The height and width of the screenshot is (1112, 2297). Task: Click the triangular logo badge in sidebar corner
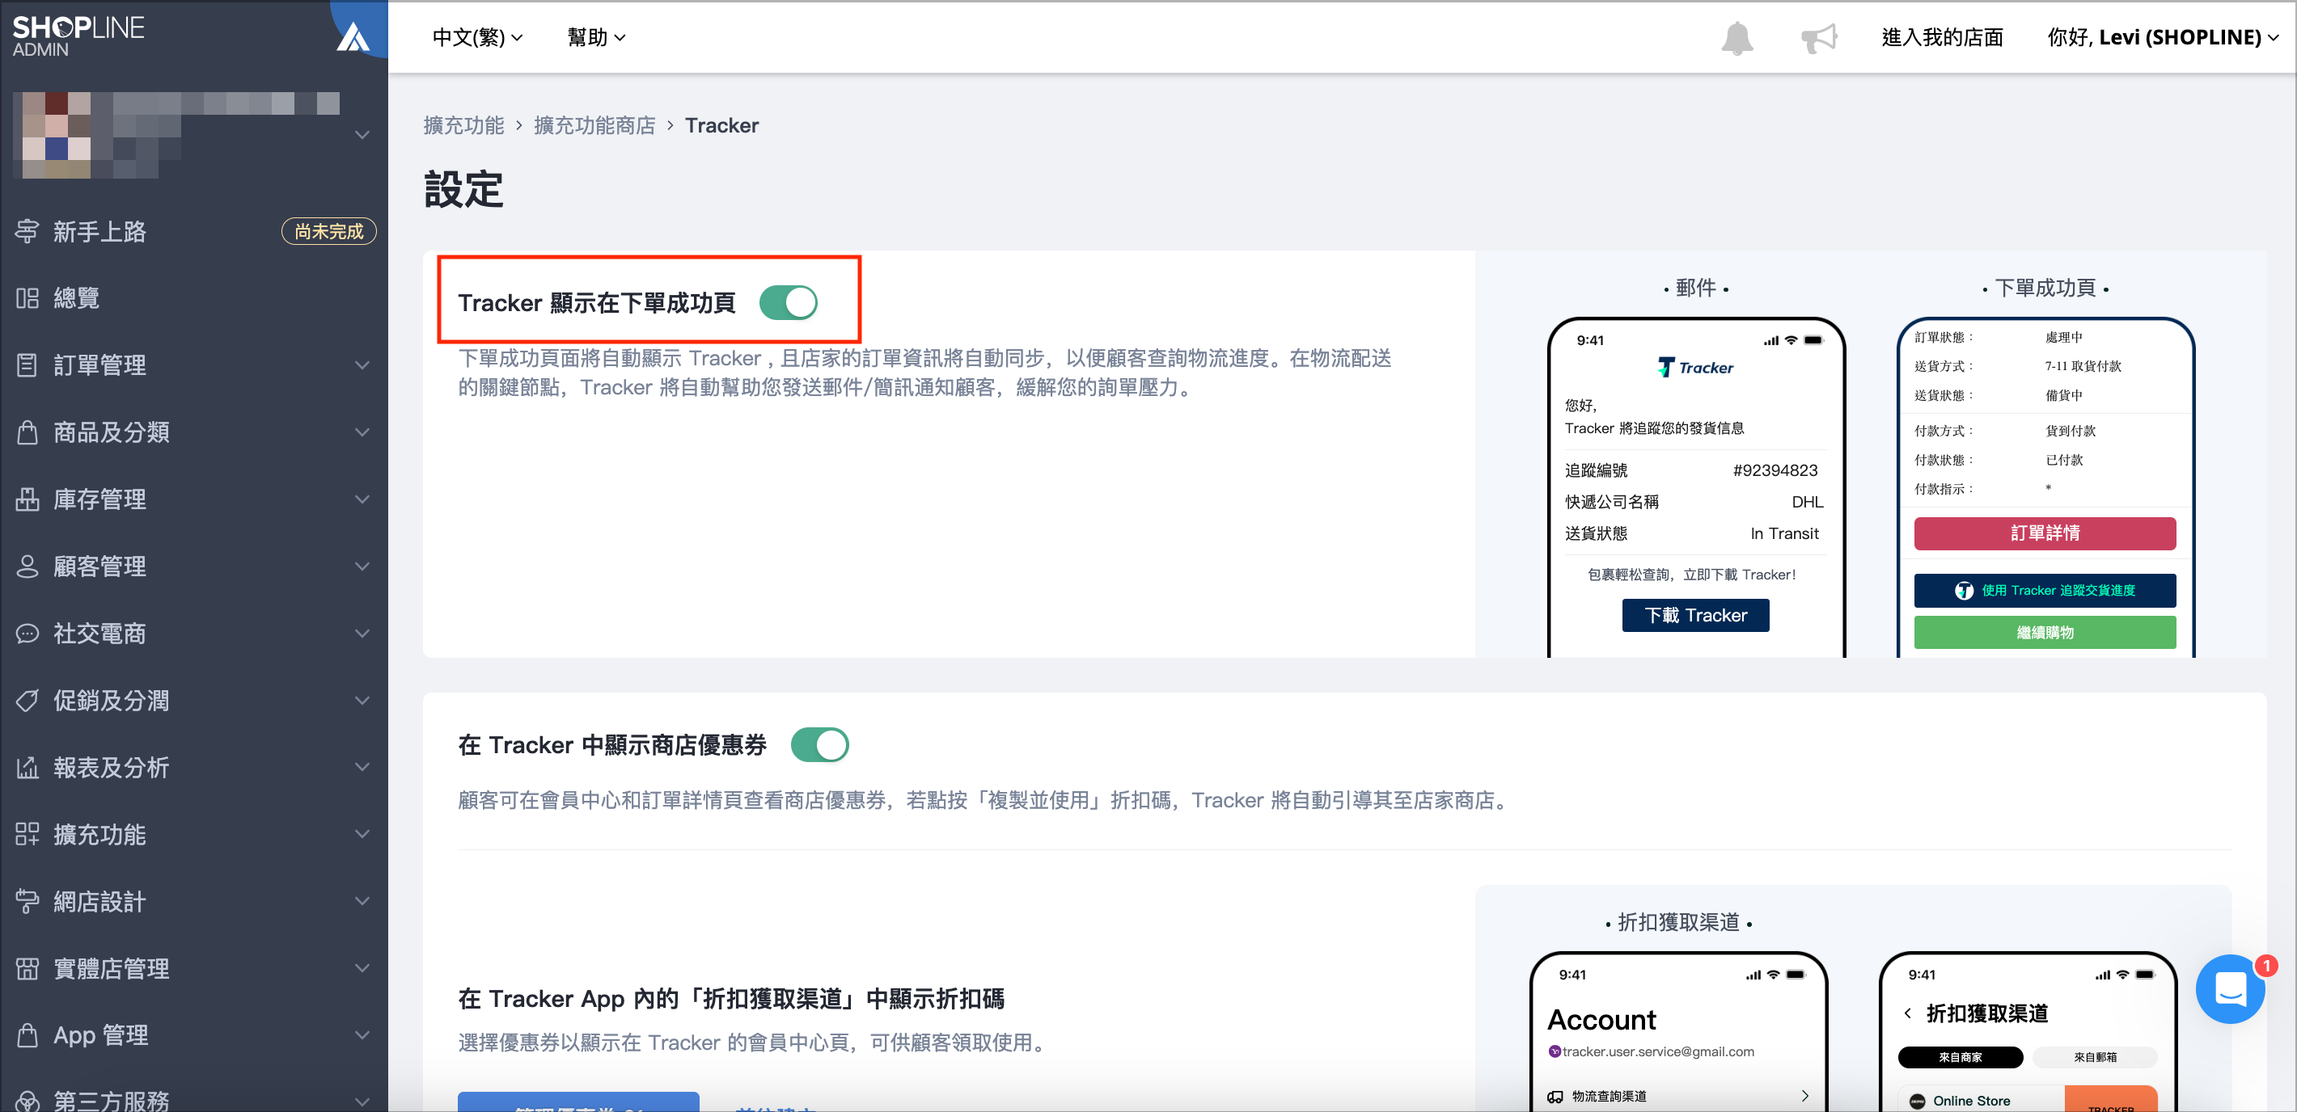coord(353,36)
